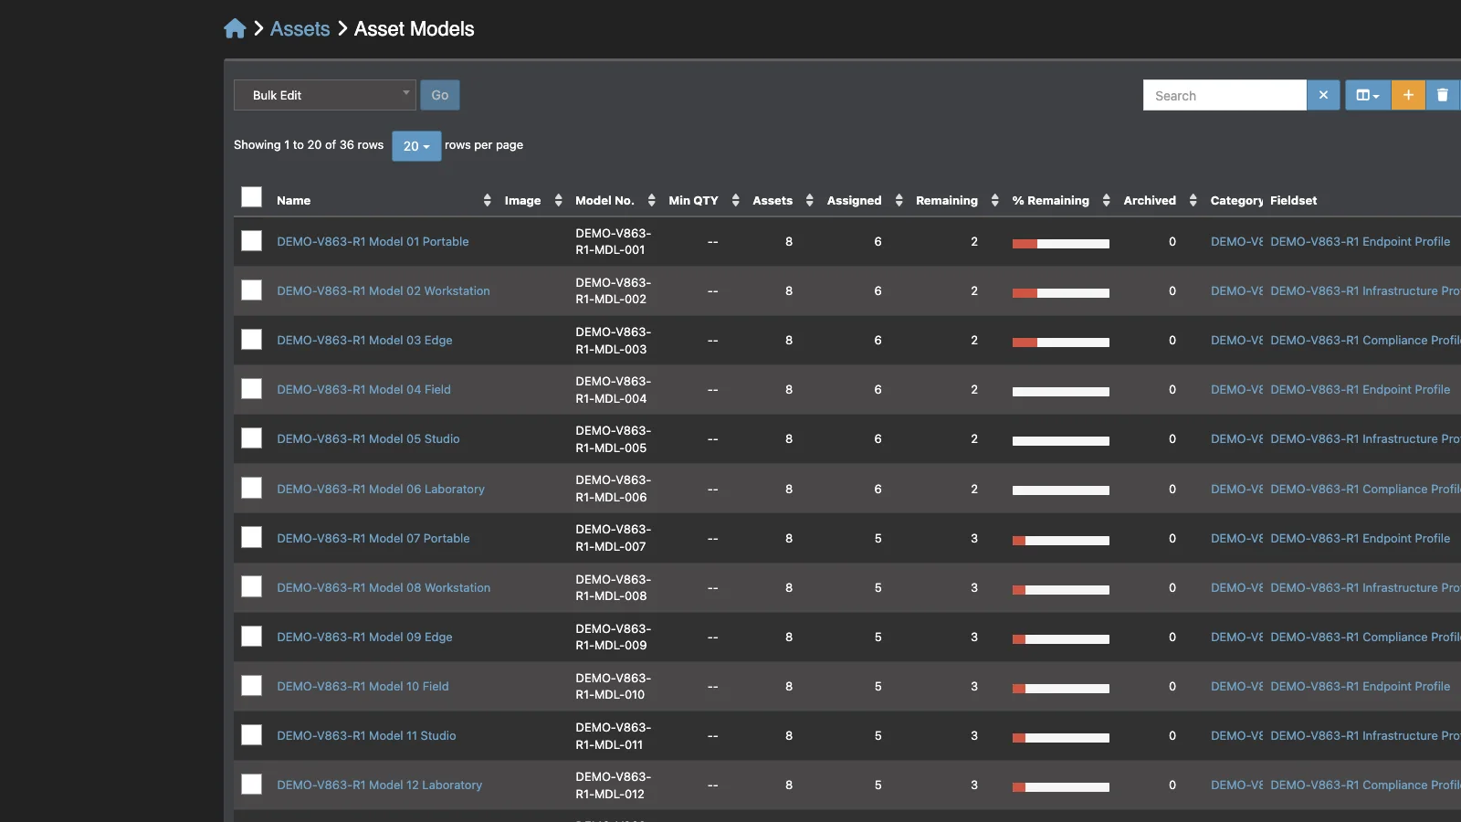Focus the Search input field
The image size is (1461, 822).
click(1225, 95)
